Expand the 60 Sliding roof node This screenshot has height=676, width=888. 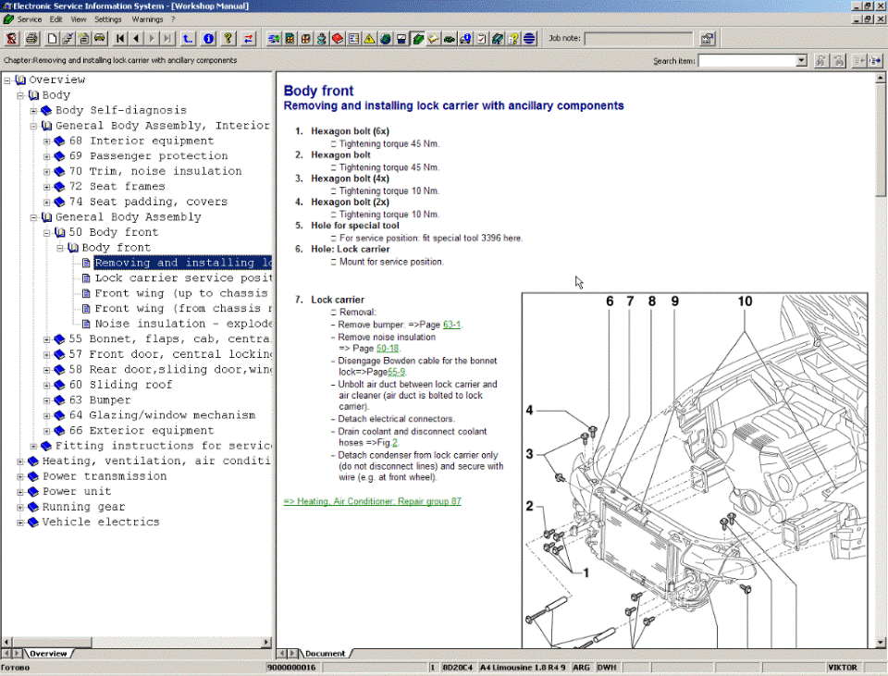coord(47,386)
